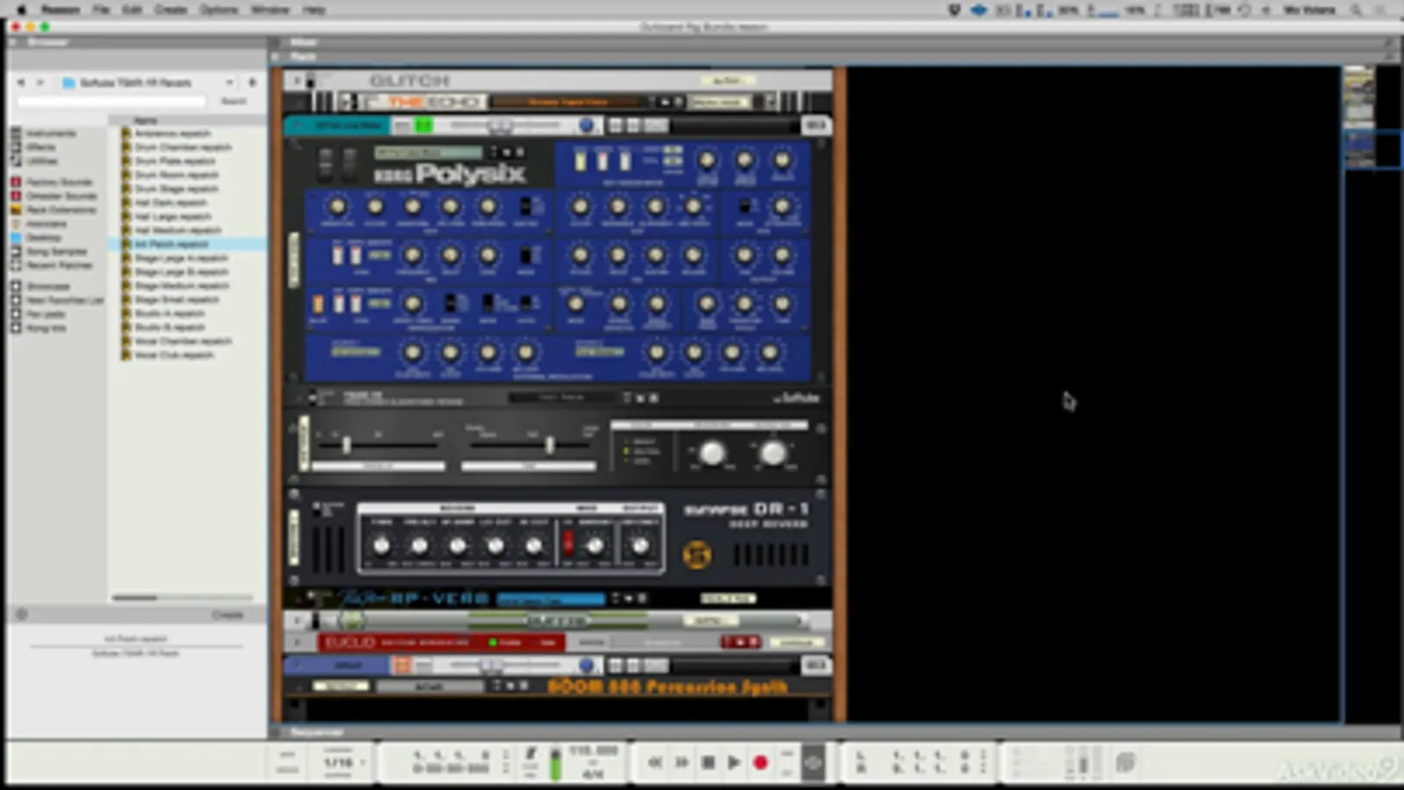Go back in the browser panel
The height and width of the screenshot is (790, 1404).
point(21,82)
